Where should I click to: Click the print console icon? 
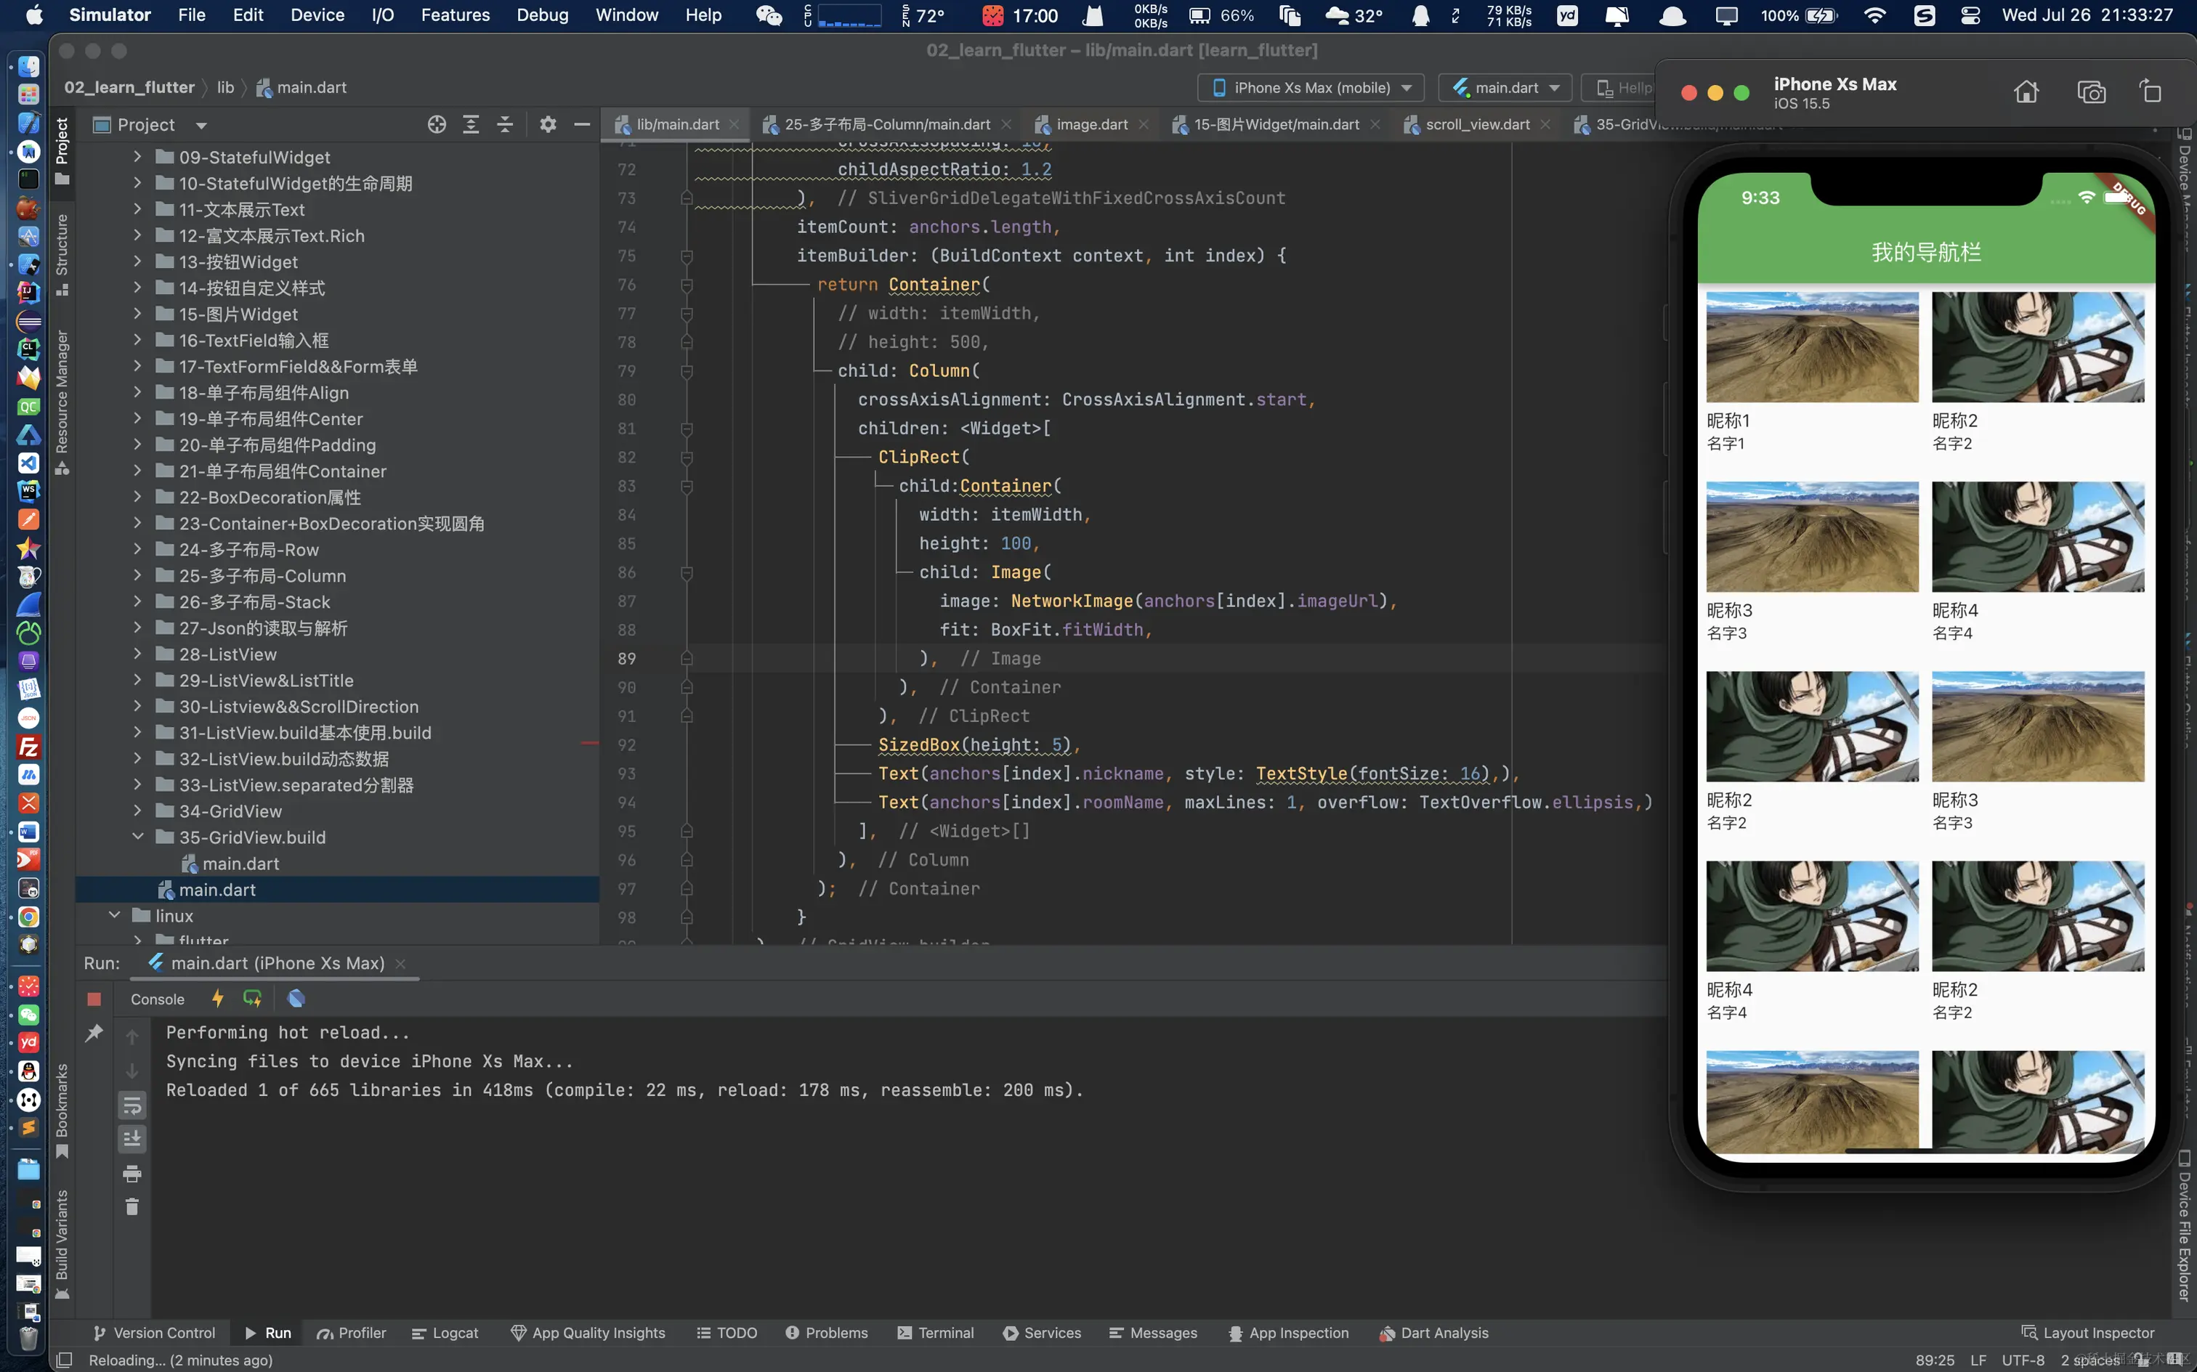132,1173
